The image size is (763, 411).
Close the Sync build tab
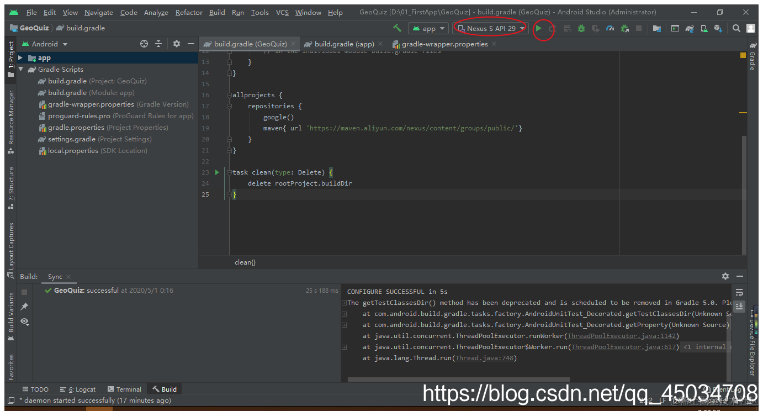(68, 277)
